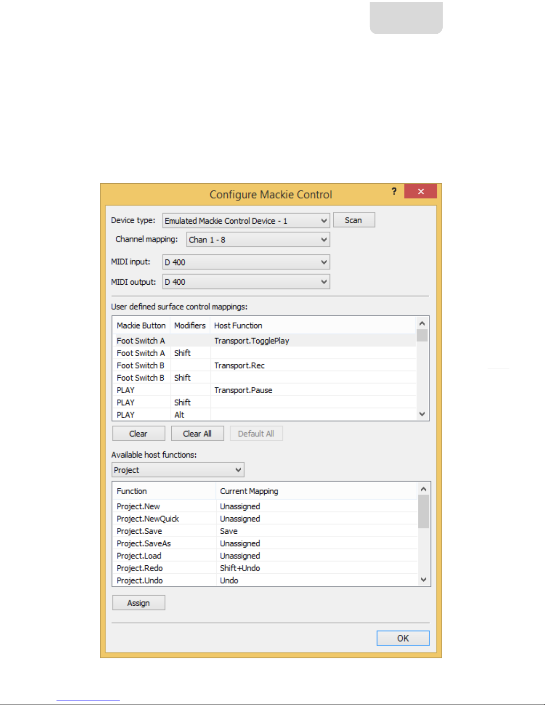The width and height of the screenshot is (545, 705).
Task: Select the Project.SaveAs function row
Action: [x=265, y=544]
